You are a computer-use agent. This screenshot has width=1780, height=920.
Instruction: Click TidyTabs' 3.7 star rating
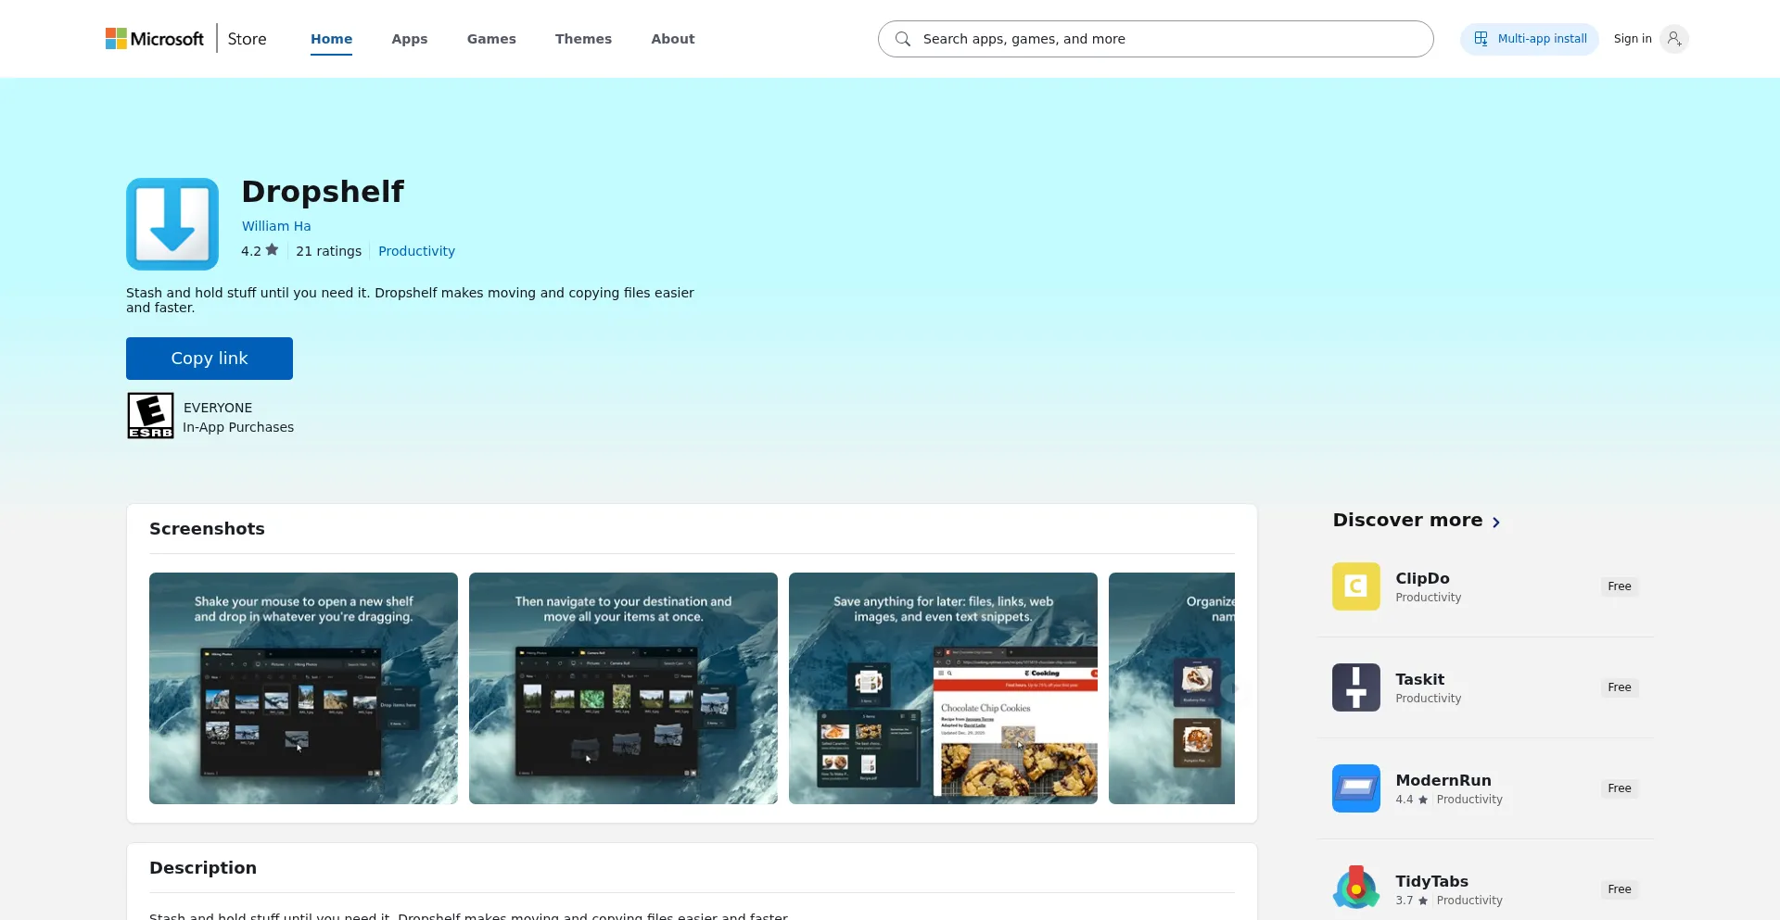coord(1412,901)
